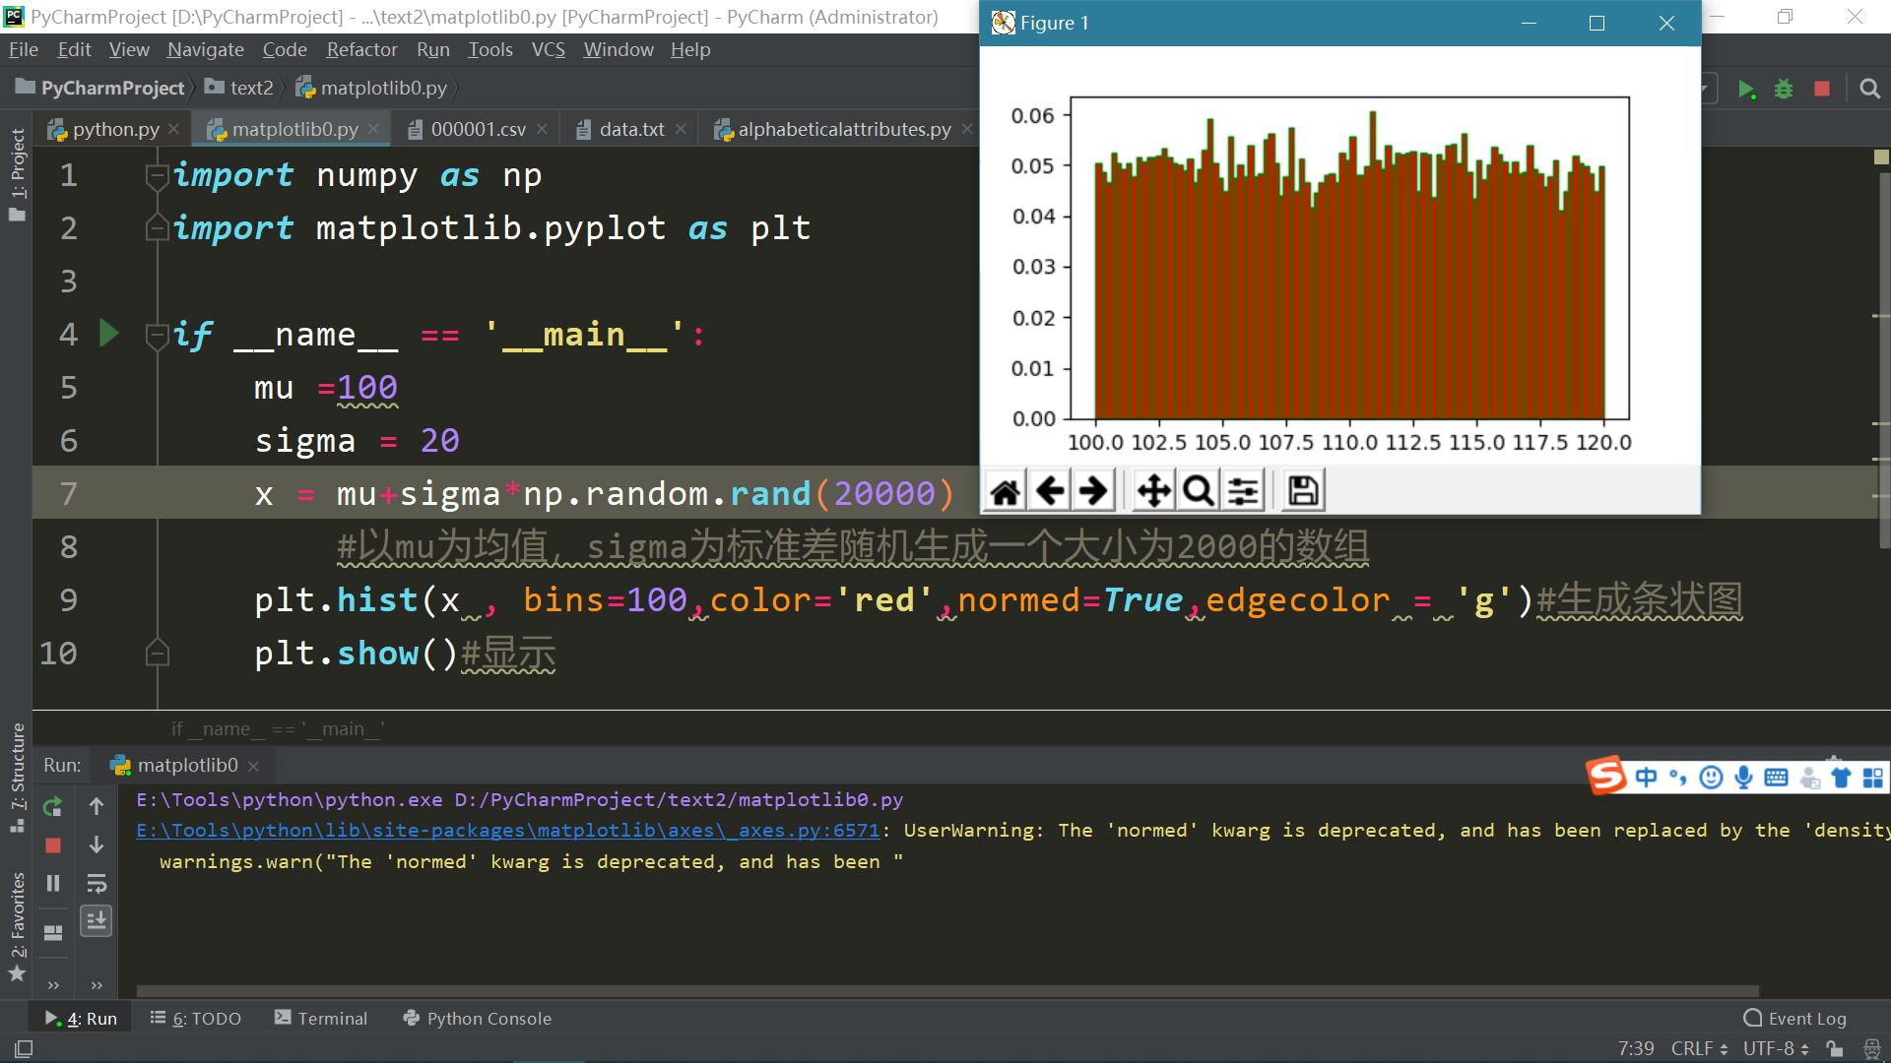The image size is (1891, 1063).
Task: Toggle read-only lock icon in status bar
Action: [1834, 1049]
